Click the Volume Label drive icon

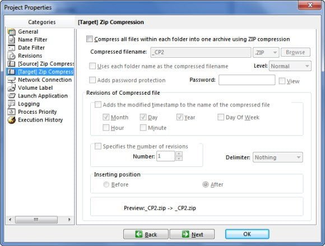pyautogui.click(x=11, y=87)
